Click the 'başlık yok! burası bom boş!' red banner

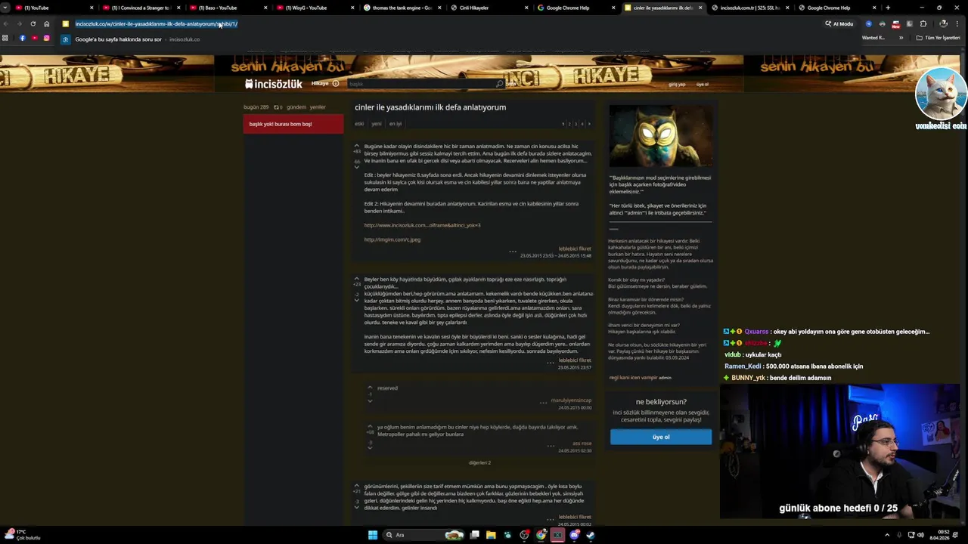pyautogui.click(x=293, y=124)
